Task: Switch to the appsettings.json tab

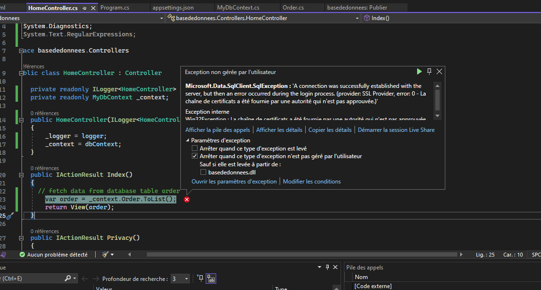Action: [173, 8]
